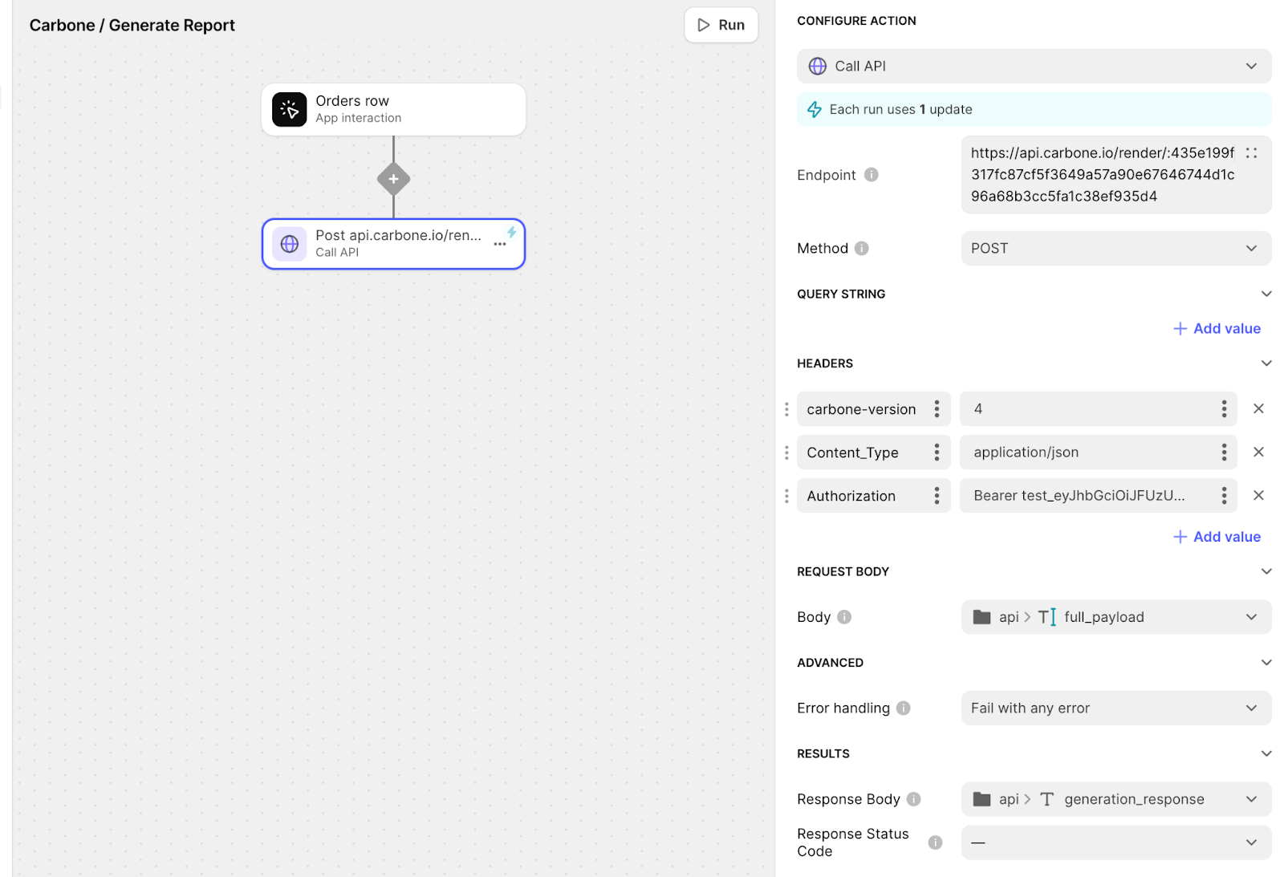The height and width of the screenshot is (877, 1284).
Task: Open the generation_response dropdown
Action: pyautogui.click(x=1116, y=799)
